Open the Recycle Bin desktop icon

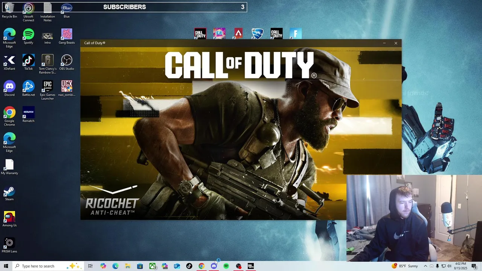(9, 11)
